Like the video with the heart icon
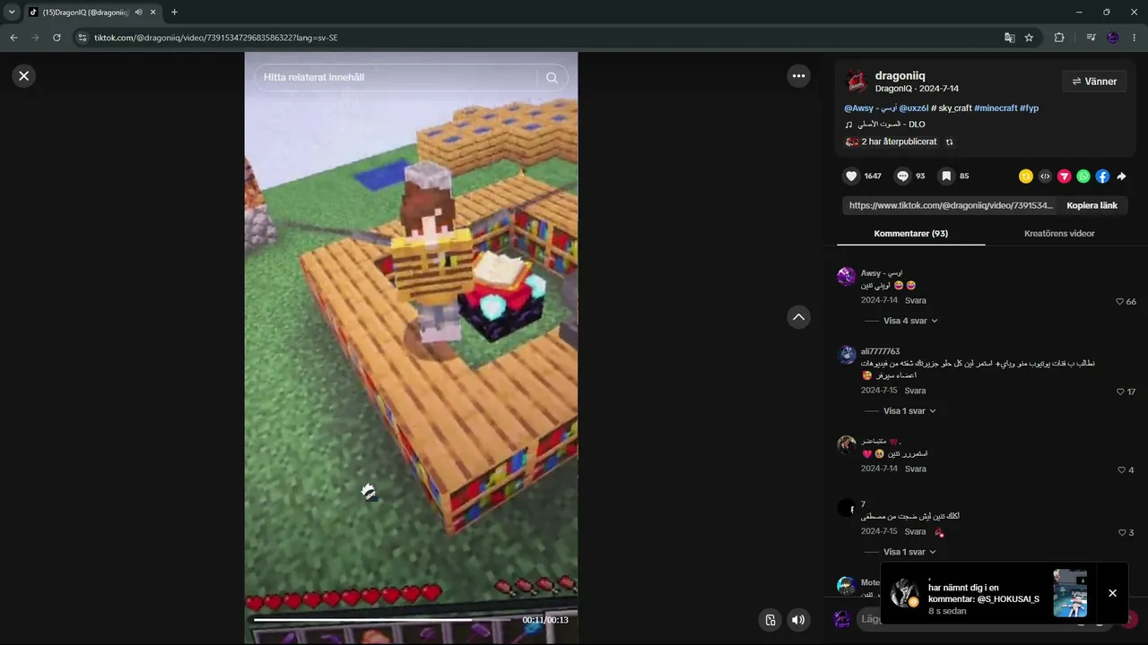 (x=852, y=176)
